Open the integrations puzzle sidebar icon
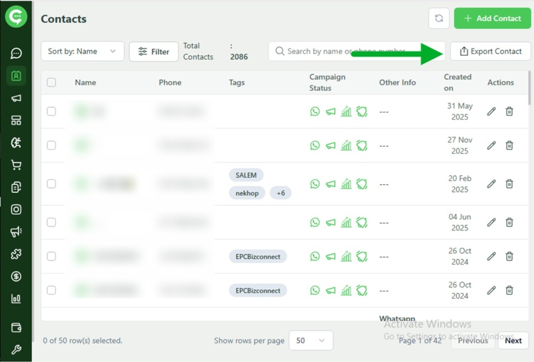 [16, 254]
